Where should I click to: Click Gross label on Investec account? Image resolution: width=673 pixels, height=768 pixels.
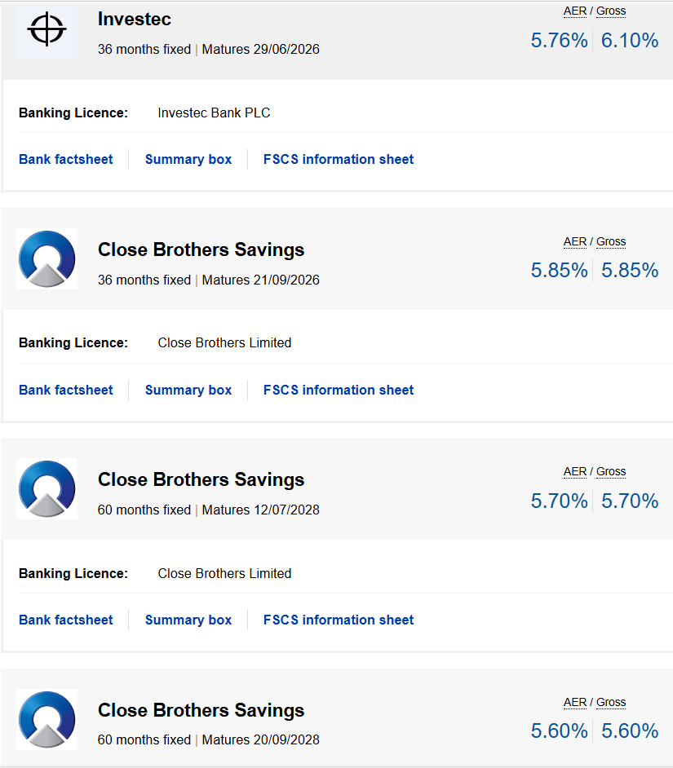(611, 11)
